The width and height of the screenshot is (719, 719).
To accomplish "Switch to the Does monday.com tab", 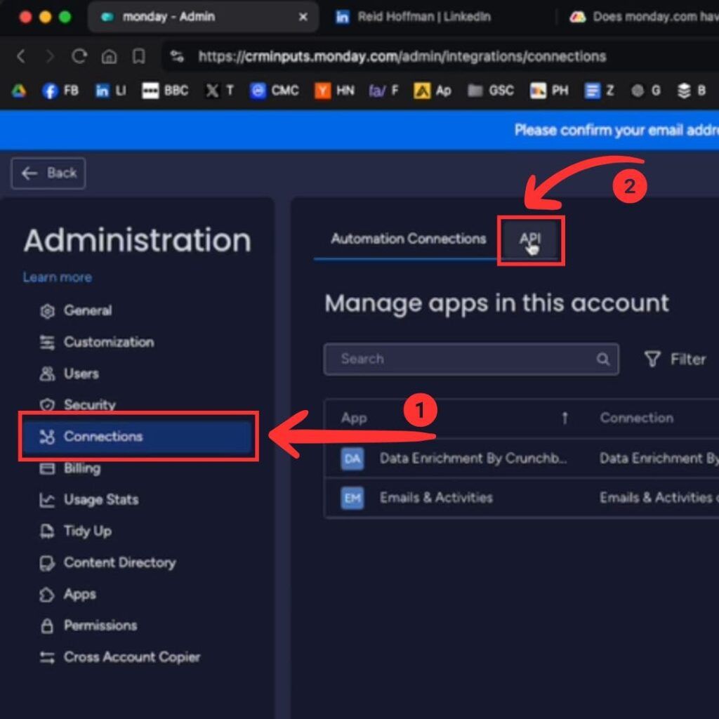I will pos(644,17).
